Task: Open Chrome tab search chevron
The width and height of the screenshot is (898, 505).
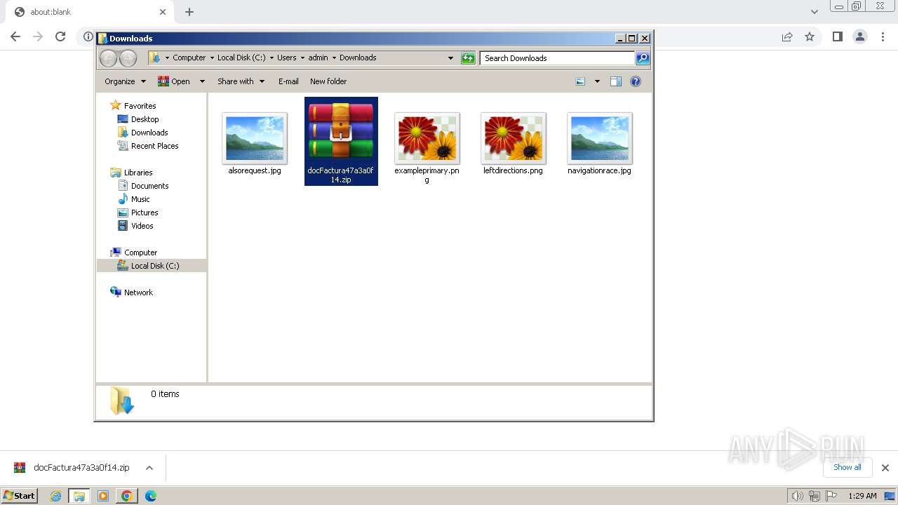Action: pyautogui.click(x=814, y=12)
